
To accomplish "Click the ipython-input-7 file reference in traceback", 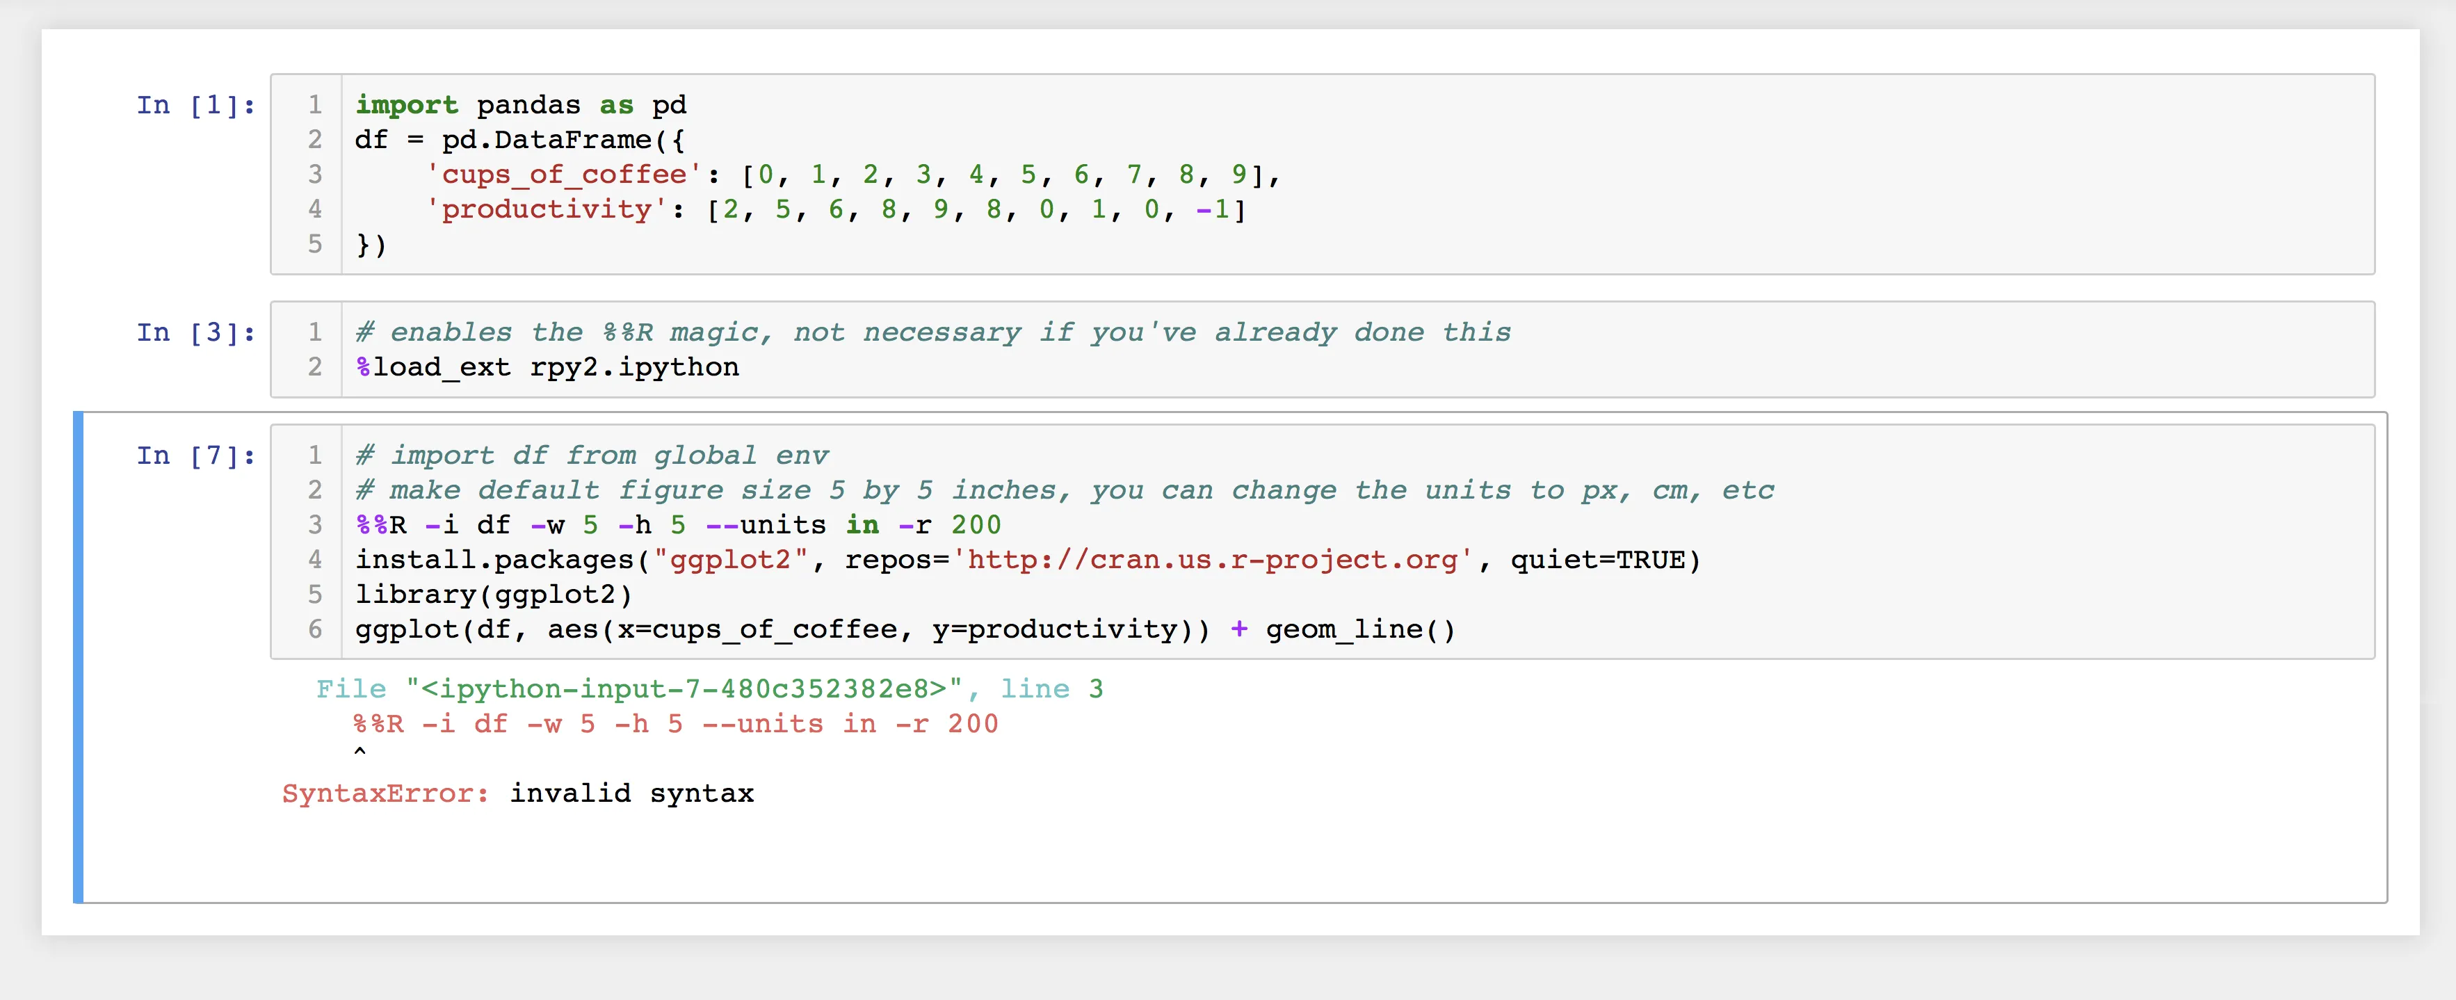I will tap(684, 689).
